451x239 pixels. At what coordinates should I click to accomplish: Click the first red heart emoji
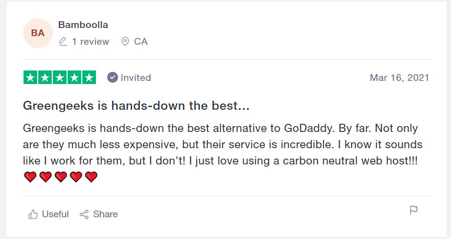(x=30, y=177)
